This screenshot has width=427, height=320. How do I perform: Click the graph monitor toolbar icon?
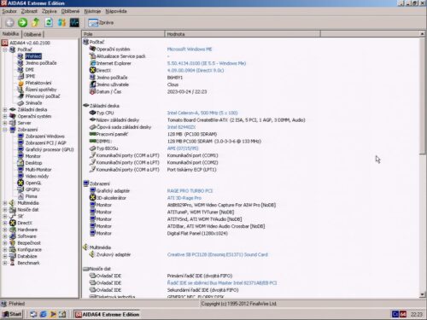point(74,22)
